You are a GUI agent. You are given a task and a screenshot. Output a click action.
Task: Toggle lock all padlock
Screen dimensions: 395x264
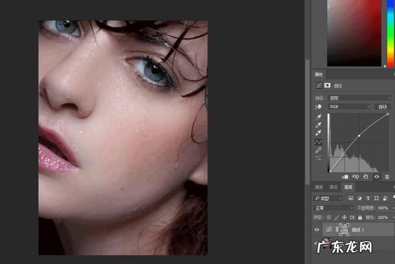[360, 218]
